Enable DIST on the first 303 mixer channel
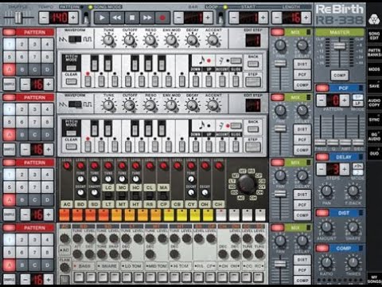The image size is (382, 287). (x=302, y=64)
